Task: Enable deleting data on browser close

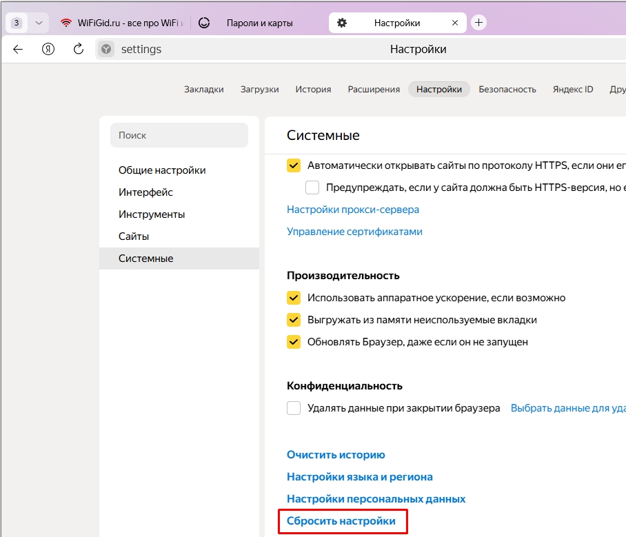Action: 294,408
